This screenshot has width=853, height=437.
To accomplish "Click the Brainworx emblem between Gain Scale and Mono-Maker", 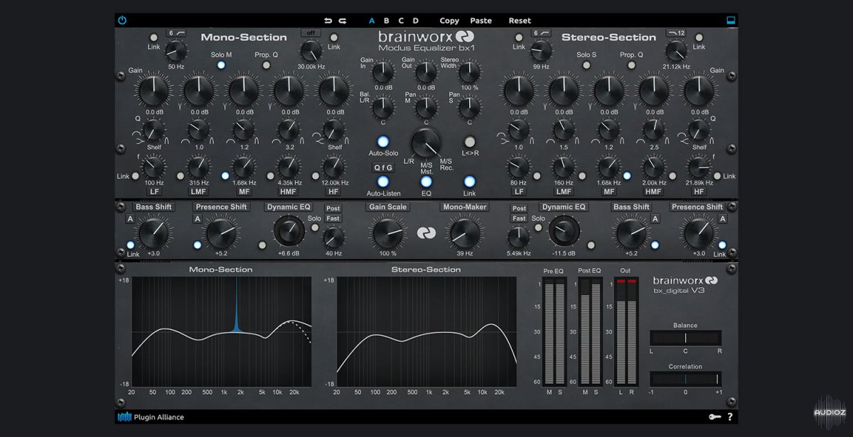I will (x=426, y=233).
